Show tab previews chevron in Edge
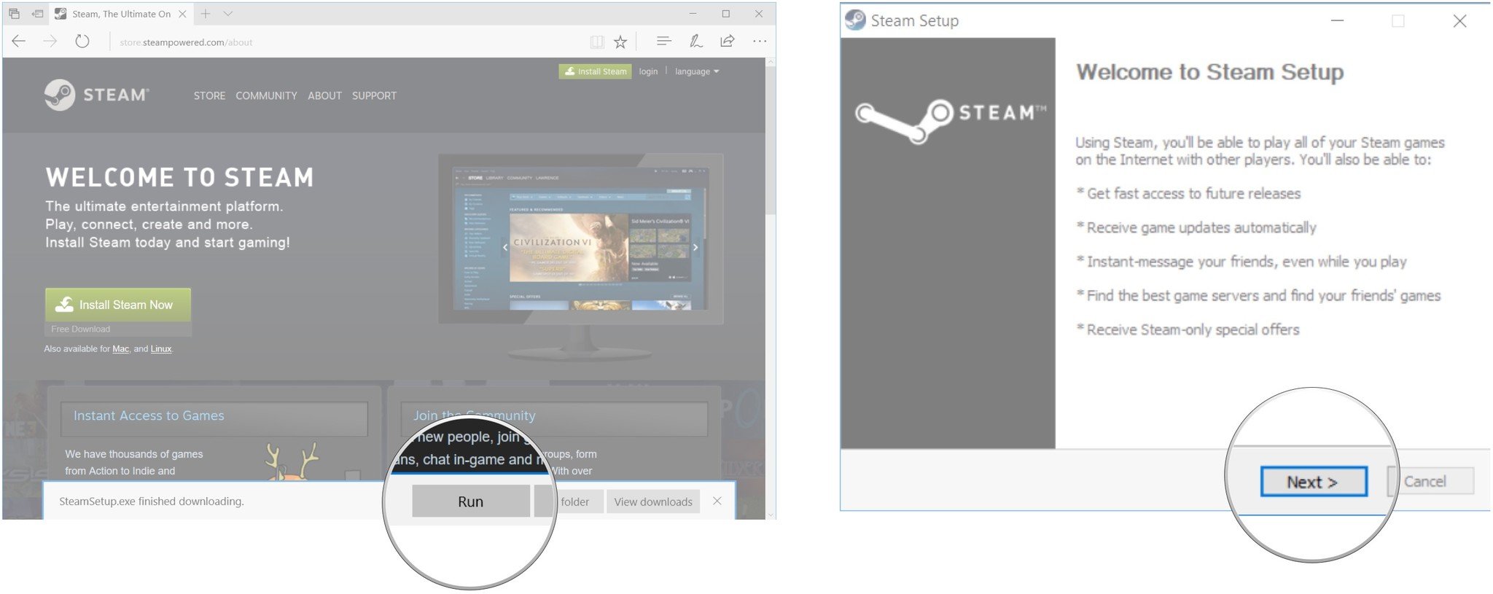This screenshot has height=594, width=1493. (x=228, y=14)
